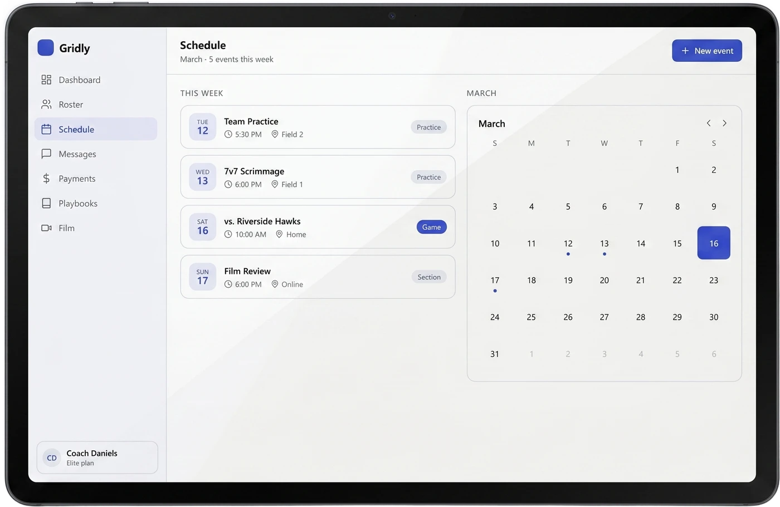780x507 pixels.
Task: Click the location pin beside Field 1
Action: [x=275, y=184]
